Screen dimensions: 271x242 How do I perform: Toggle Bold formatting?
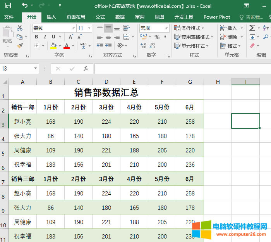[x=36, y=37]
